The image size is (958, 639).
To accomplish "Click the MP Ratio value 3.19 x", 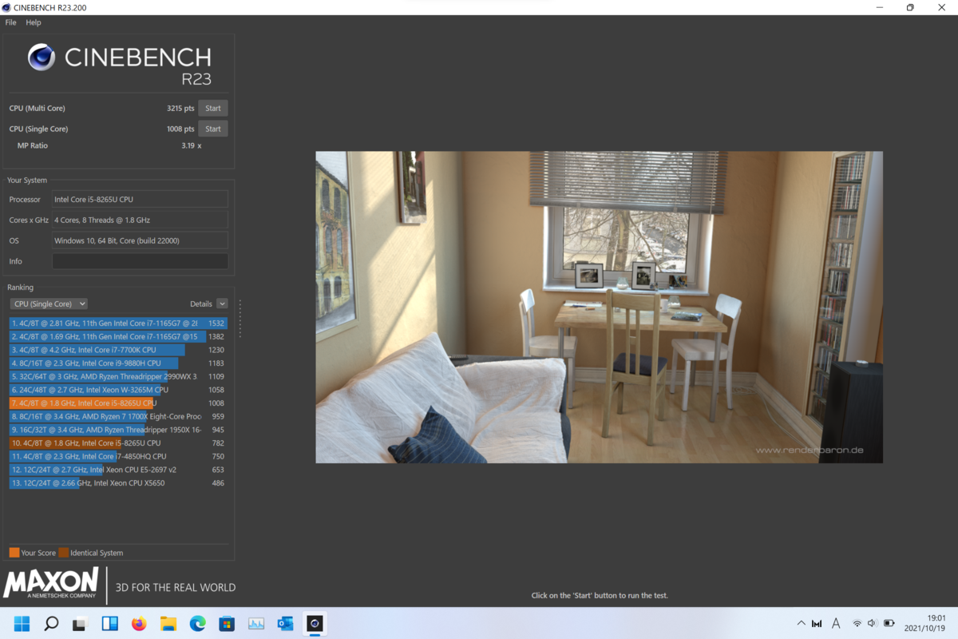I will pos(191,145).
